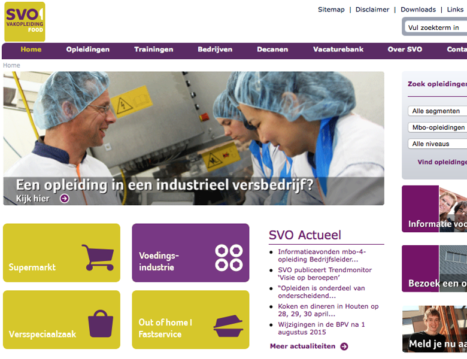
Task: Go to the Vacaturebank menu item
Action: [338, 50]
